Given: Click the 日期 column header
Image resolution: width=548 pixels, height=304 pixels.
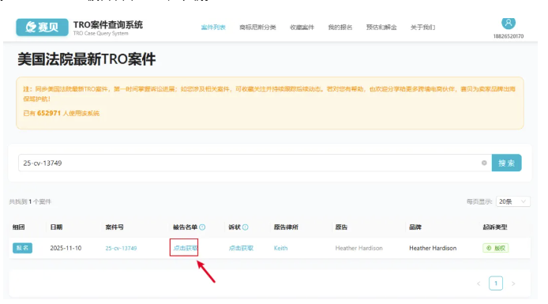Looking at the screenshot, I should pyautogui.click(x=56, y=227).
